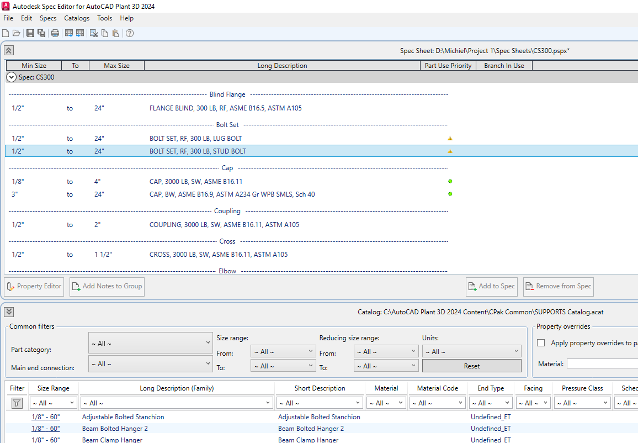Open the Size range To dropdown

(283, 366)
